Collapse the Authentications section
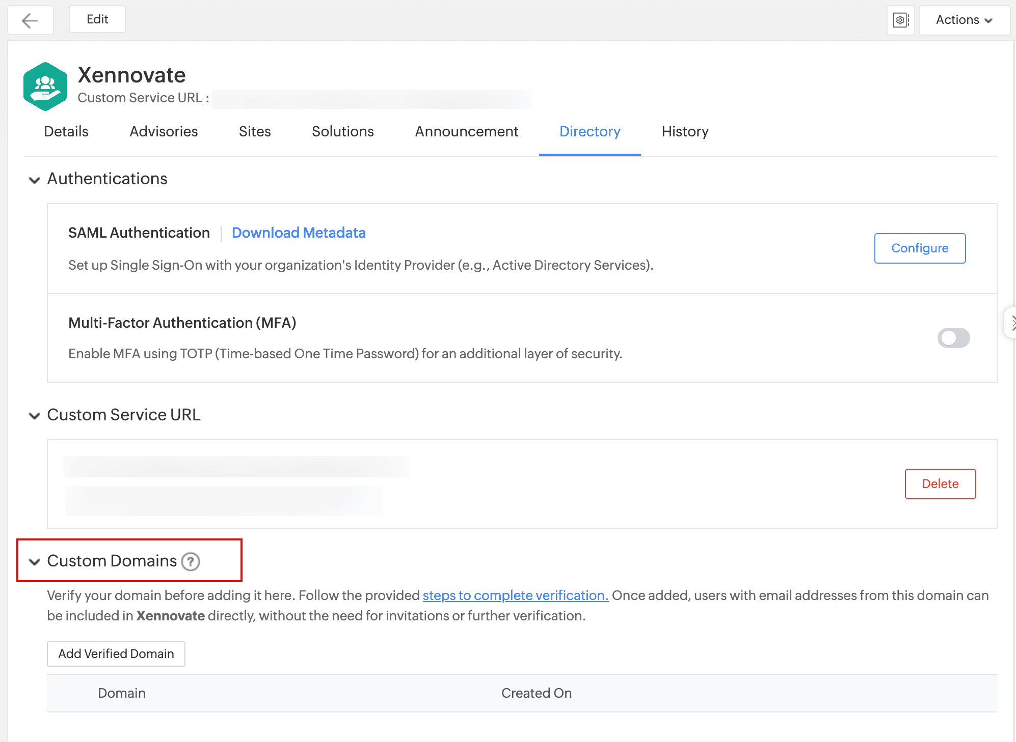Screen dimensions: 1016x742 [35, 180]
